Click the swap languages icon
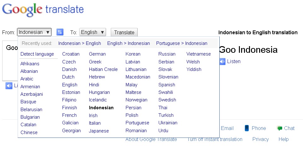Image resolution: width=303 pixels, height=146 pixels. (60, 32)
